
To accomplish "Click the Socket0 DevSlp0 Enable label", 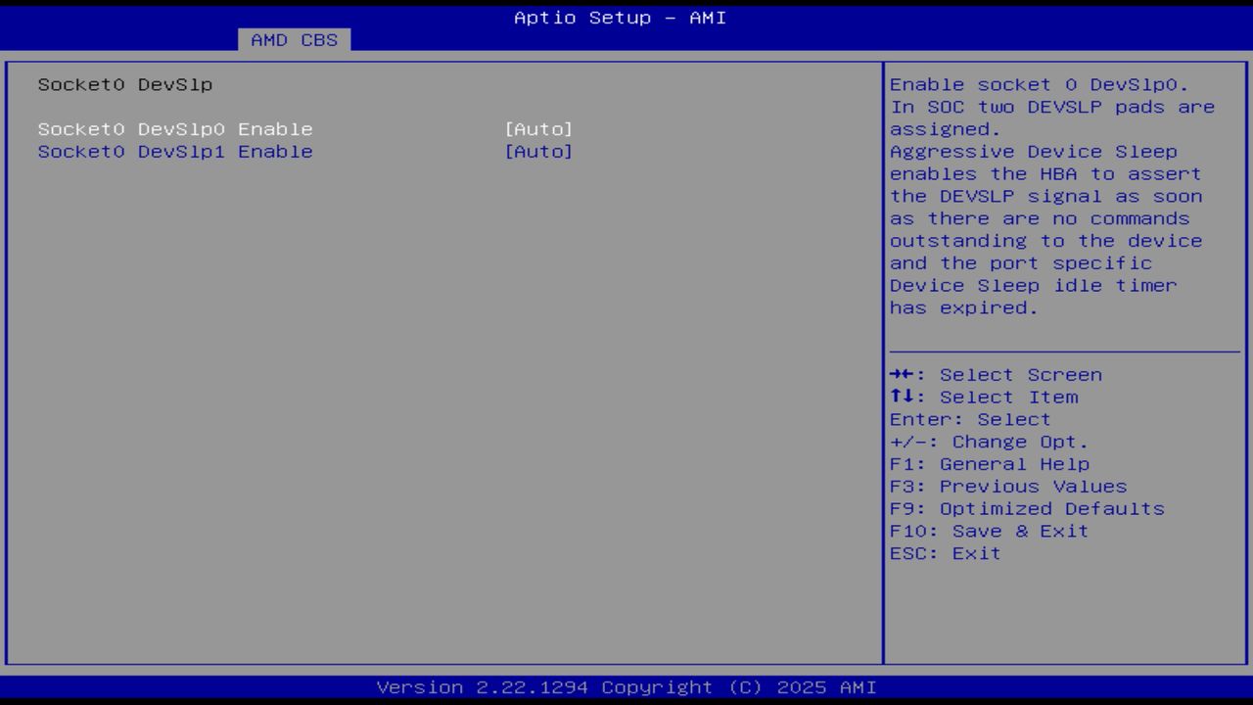I will coord(176,128).
